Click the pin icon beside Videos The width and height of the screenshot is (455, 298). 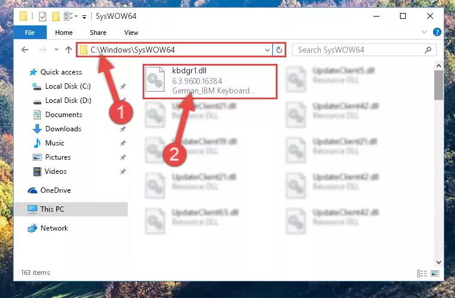coord(122,171)
